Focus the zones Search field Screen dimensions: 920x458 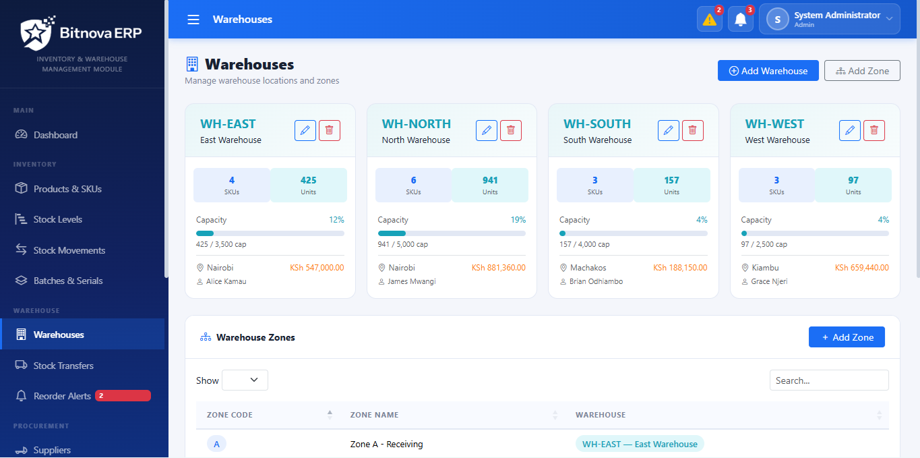[x=829, y=380]
